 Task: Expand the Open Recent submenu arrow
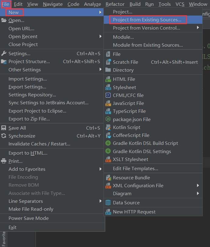coord(100,36)
